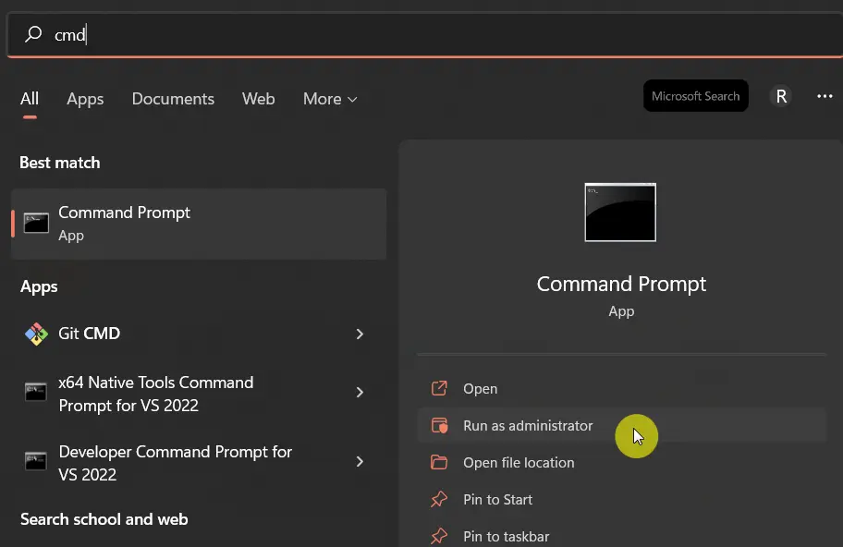Click the large Command Prompt preview thumbnail
This screenshot has width=843, height=547.
tap(620, 213)
